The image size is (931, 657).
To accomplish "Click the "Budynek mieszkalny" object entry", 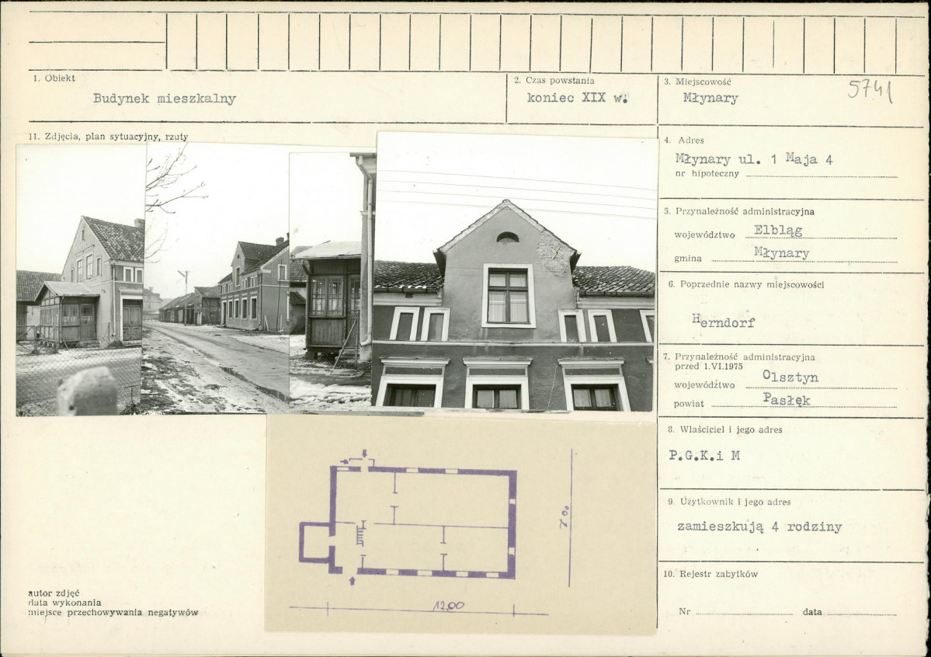I will pyautogui.click(x=164, y=99).
